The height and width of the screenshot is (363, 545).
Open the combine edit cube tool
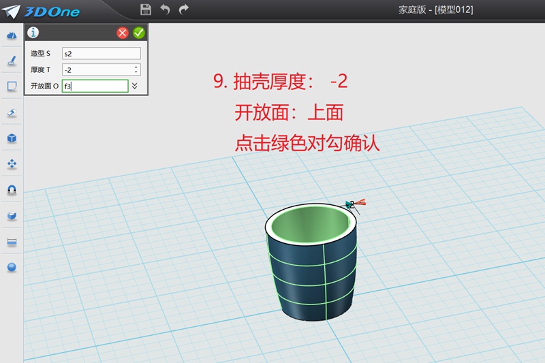click(x=12, y=216)
